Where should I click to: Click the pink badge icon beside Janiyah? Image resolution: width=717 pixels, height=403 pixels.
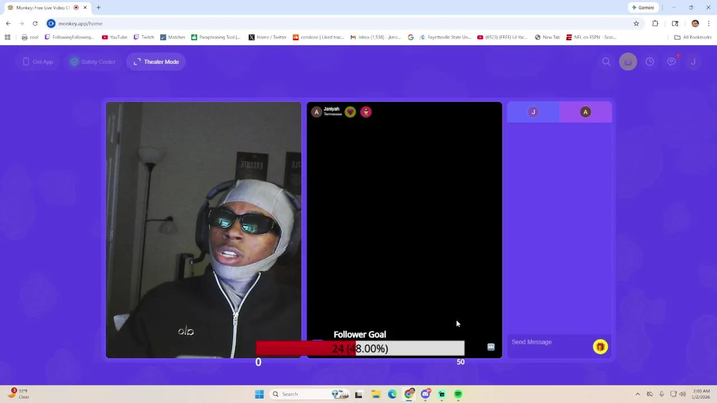366,112
